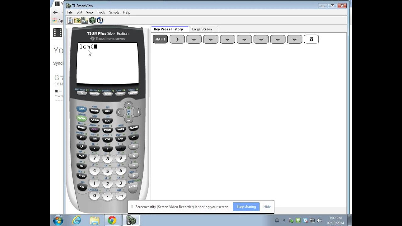Click the LOG key on the calculator

pos(82,156)
